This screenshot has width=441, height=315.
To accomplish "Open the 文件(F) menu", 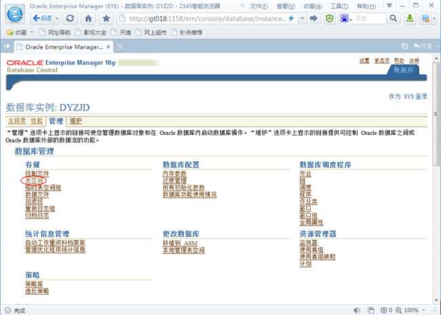I will coord(259,6).
